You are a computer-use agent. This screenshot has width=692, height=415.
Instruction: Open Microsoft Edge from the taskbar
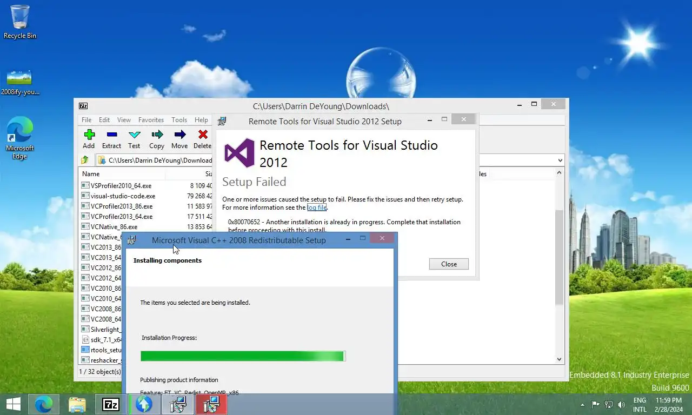click(44, 404)
